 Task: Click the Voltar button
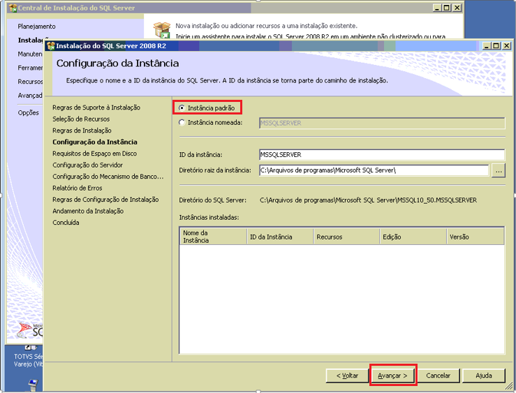tap(347, 376)
